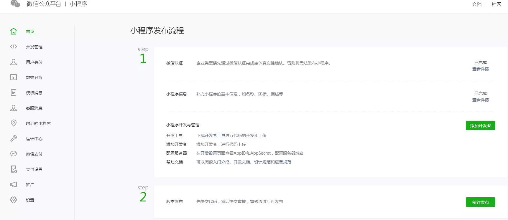View 查看详情 for 微信认证 row

click(x=481, y=69)
